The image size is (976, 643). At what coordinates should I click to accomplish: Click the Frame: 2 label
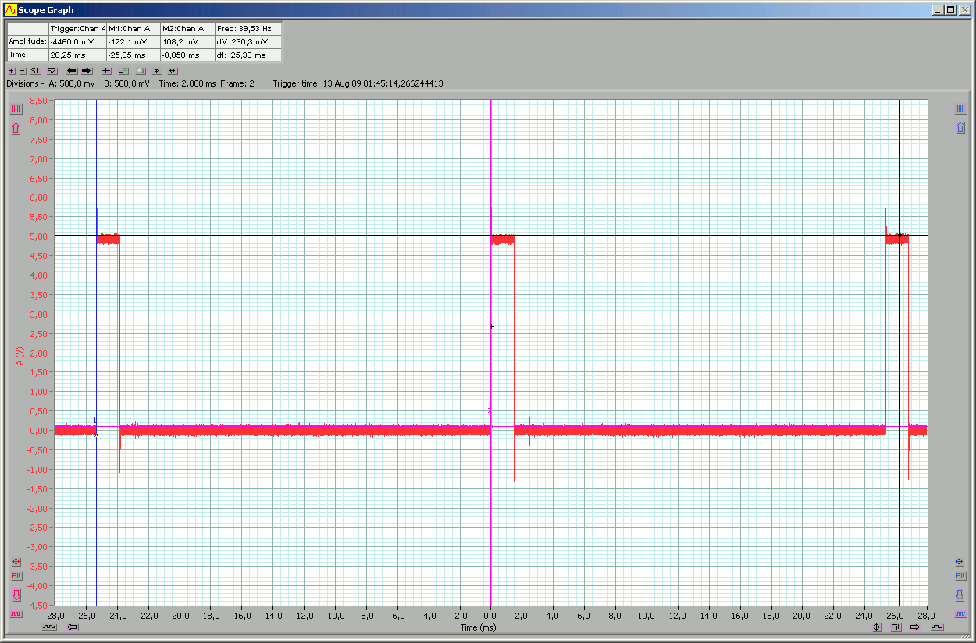[237, 83]
